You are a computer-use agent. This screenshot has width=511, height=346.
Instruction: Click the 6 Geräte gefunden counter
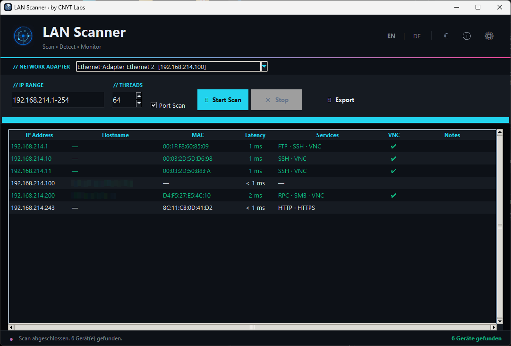476,338
